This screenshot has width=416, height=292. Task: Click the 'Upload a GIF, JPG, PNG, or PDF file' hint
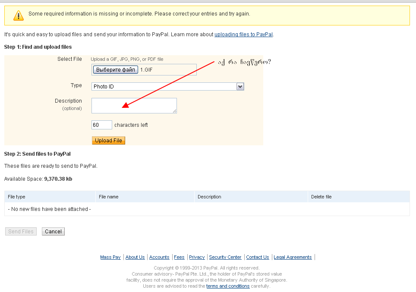(x=127, y=59)
